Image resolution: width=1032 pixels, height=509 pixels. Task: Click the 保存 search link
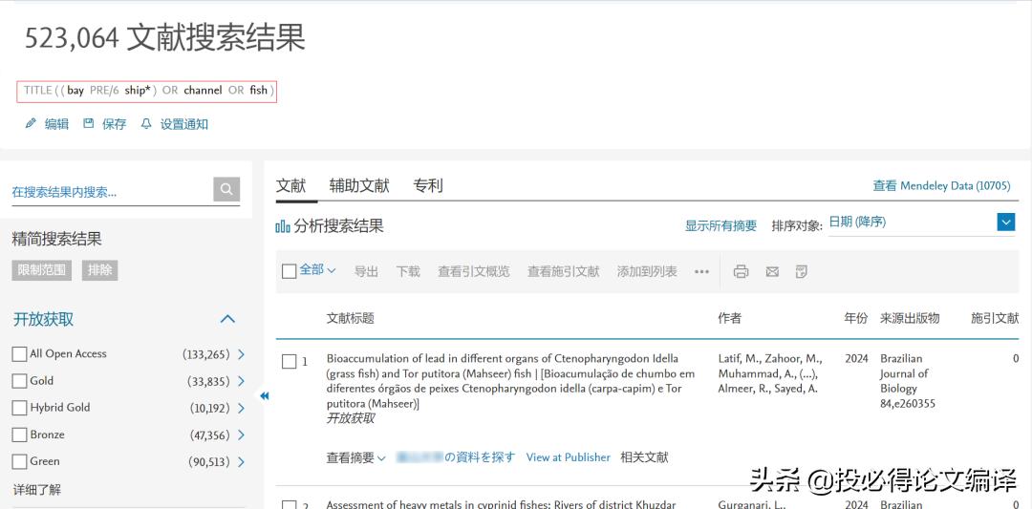pyautogui.click(x=114, y=123)
